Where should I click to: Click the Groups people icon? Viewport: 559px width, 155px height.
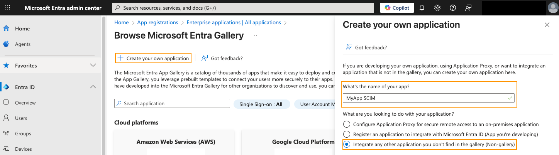6,133
